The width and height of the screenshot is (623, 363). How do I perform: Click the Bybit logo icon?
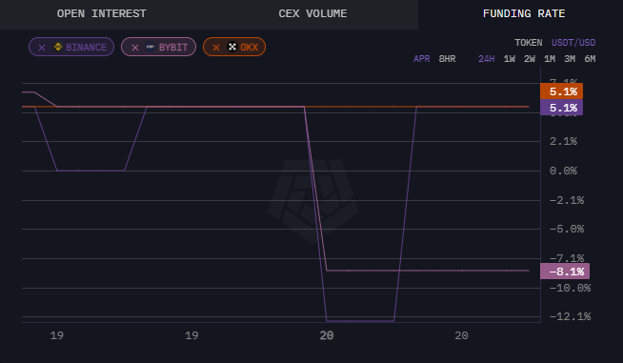click(151, 47)
